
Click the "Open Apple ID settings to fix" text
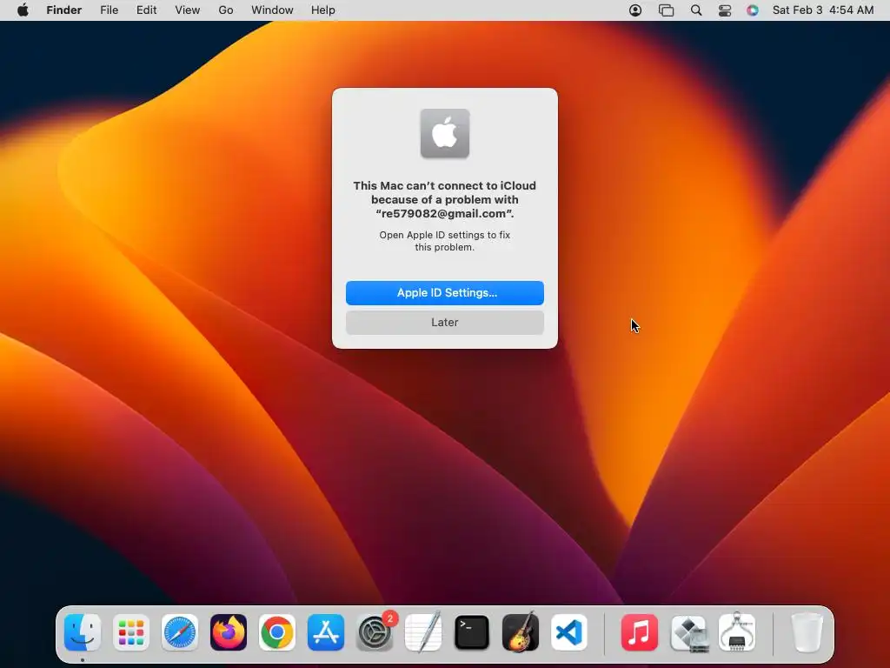(x=445, y=235)
